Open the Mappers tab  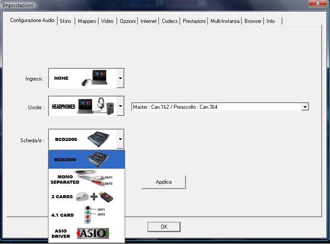87,21
